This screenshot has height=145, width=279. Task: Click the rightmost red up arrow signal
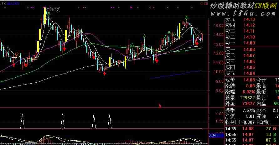pyautogui.click(x=197, y=44)
